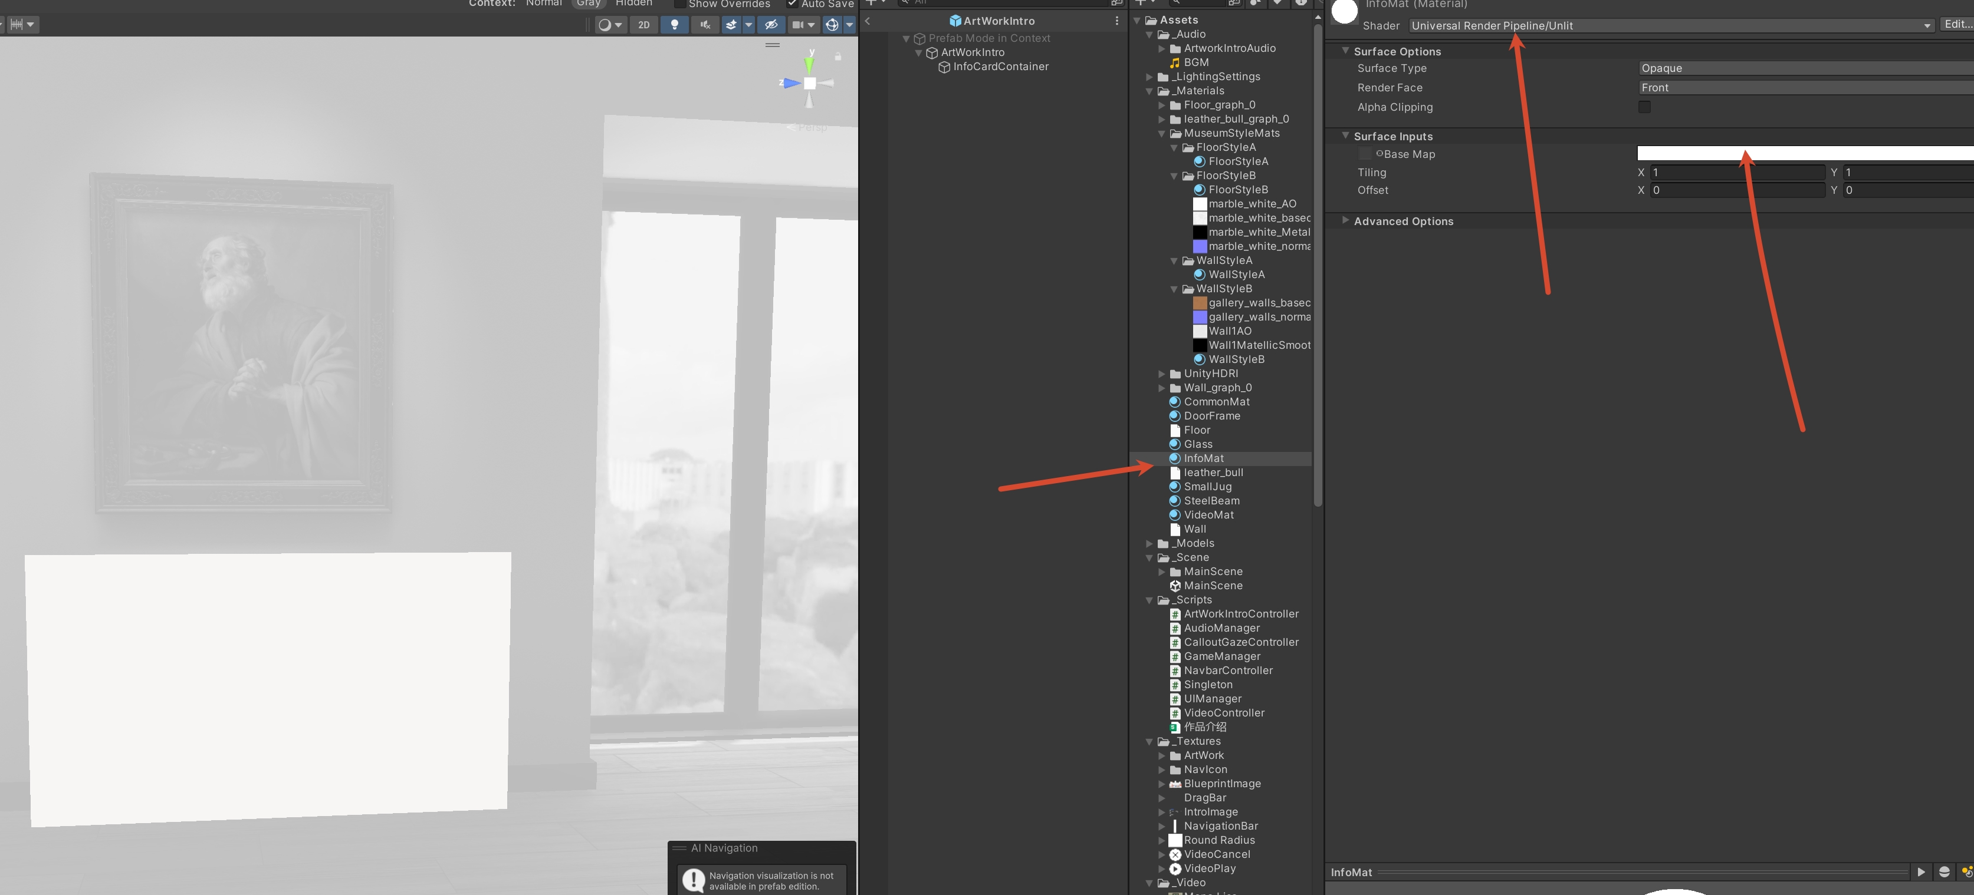Enable the Alpha Clipping checkbox
The image size is (1974, 895).
(x=1644, y=107)
